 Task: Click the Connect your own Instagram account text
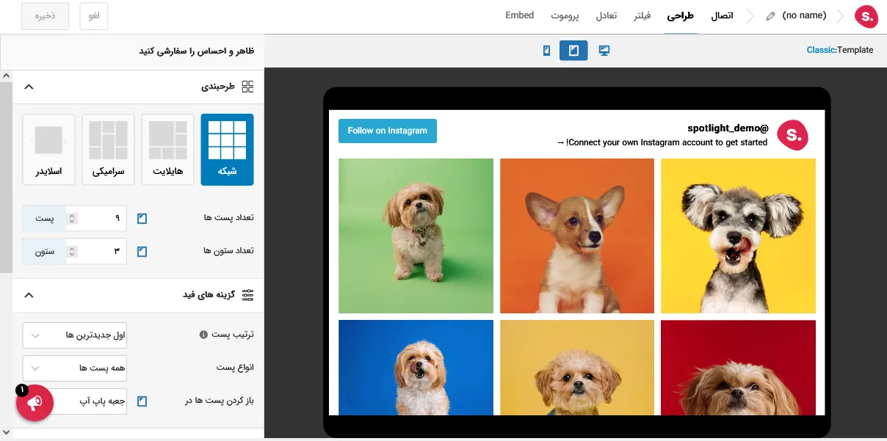click(662, 142)
